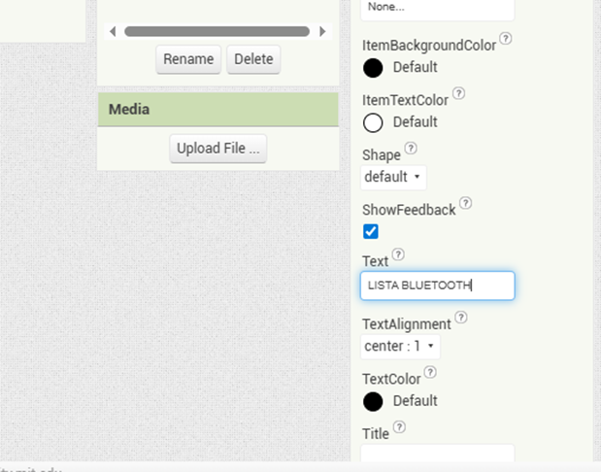
Task: Pick the ItemBackgroundColor black swatch
Action: 373,68
